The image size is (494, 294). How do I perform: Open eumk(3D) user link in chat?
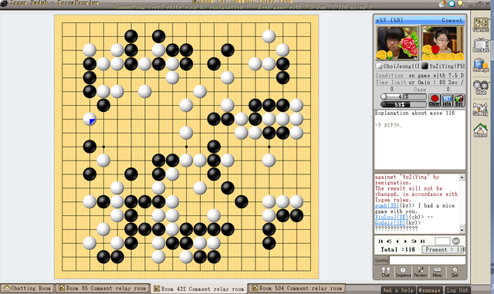387,205
